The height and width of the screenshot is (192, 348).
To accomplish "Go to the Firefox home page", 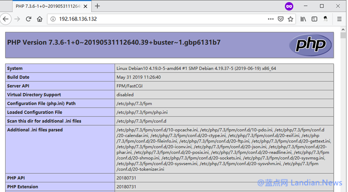I will 40,19.
